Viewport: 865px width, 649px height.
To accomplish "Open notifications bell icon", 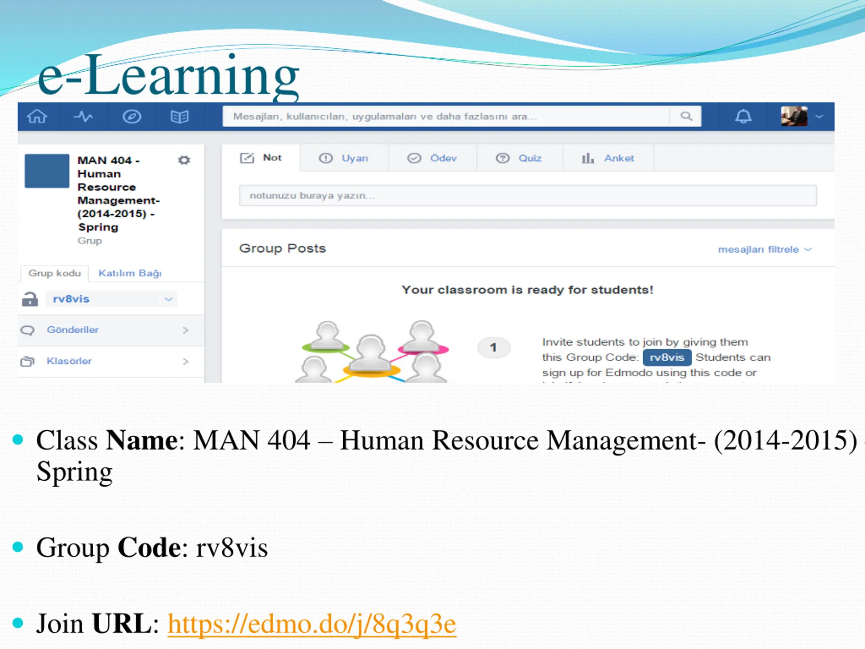I will (743, 117).
